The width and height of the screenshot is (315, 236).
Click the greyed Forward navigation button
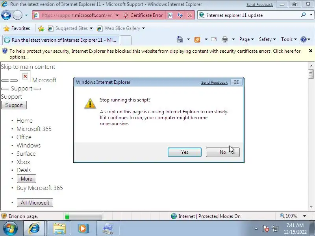[x=17, y=15]
